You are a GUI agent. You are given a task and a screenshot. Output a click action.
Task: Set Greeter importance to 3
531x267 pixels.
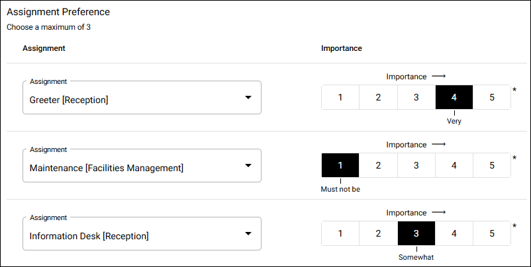[416, 97]
